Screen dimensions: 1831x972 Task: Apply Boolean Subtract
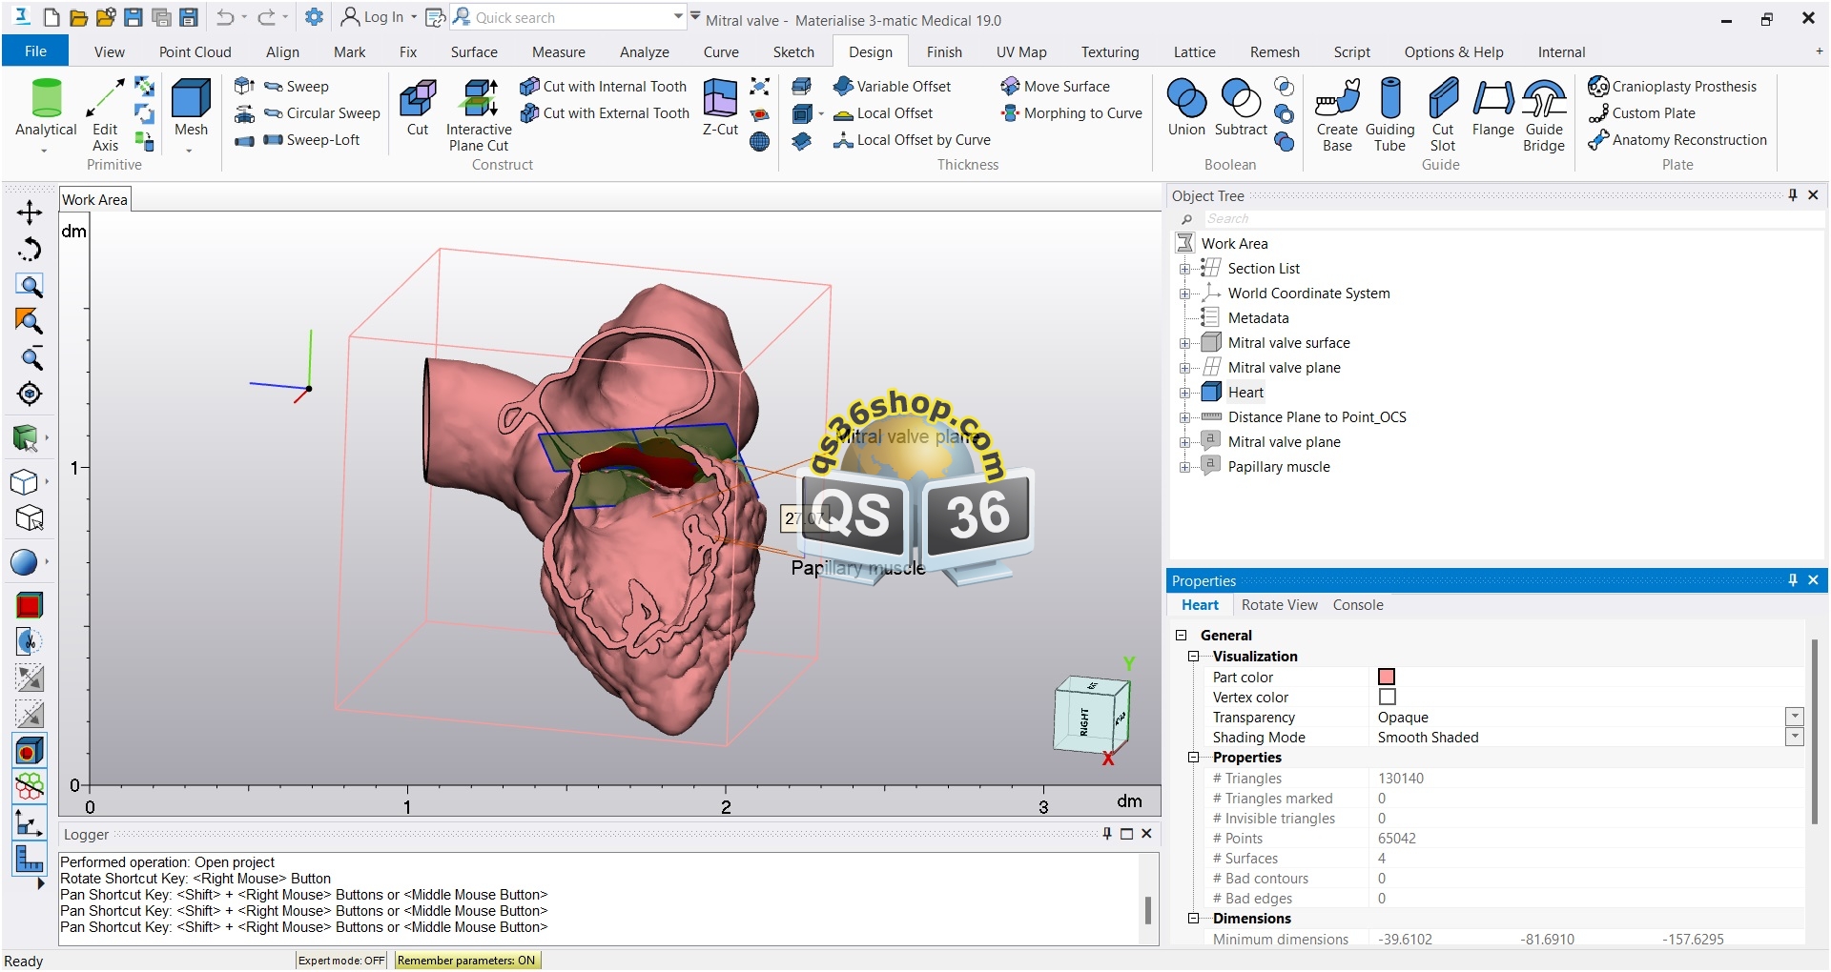coord(1241,108)
